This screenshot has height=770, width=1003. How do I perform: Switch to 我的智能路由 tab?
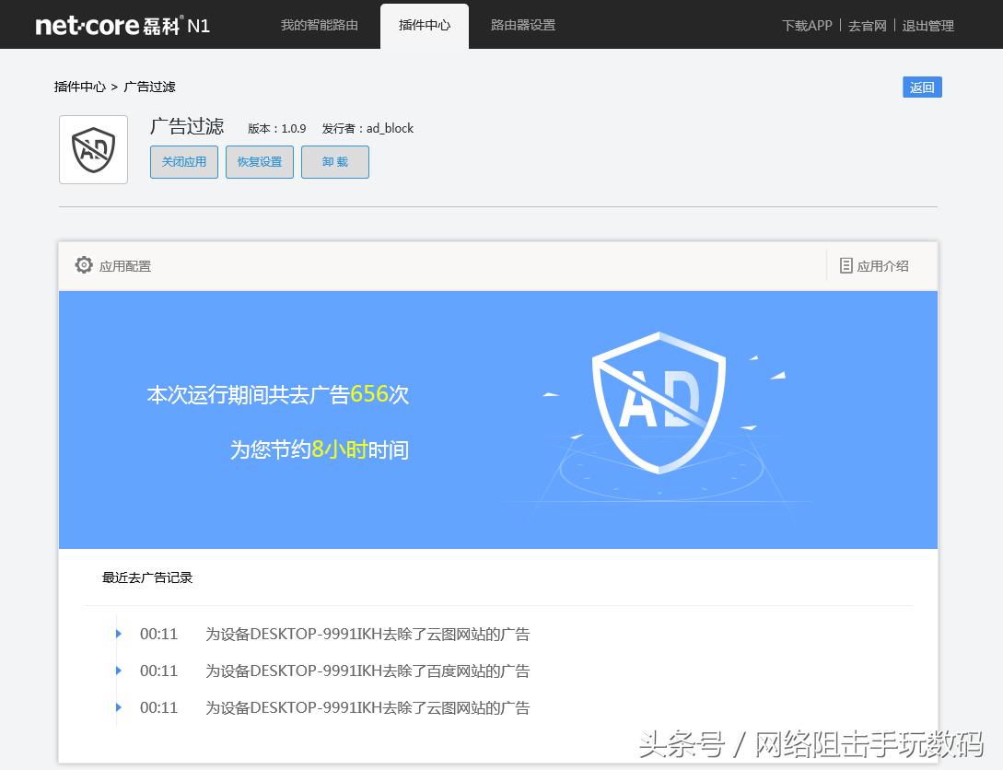(x=319, y=25)
